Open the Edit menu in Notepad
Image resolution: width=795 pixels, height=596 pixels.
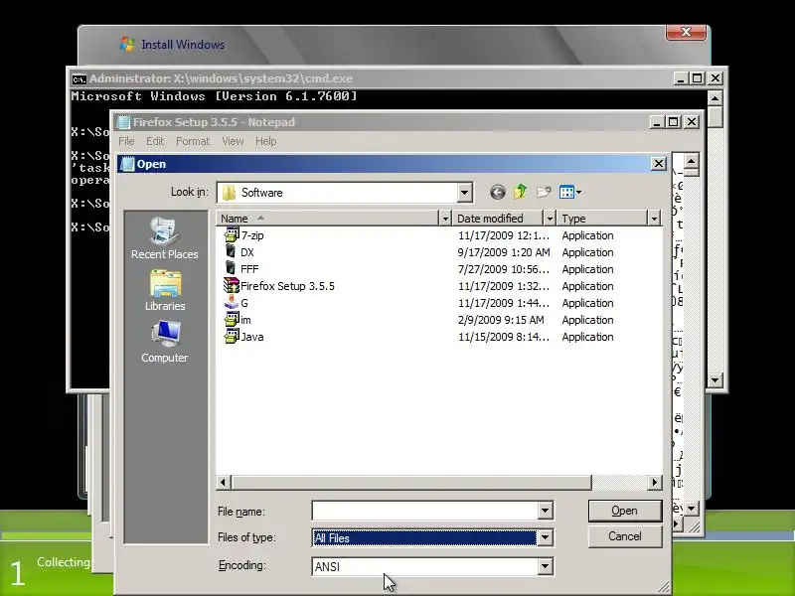click(155, 141)
